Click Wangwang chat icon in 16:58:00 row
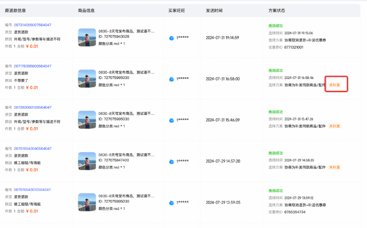The width and height of the screenshot is (367, 228). pos(171,79)
